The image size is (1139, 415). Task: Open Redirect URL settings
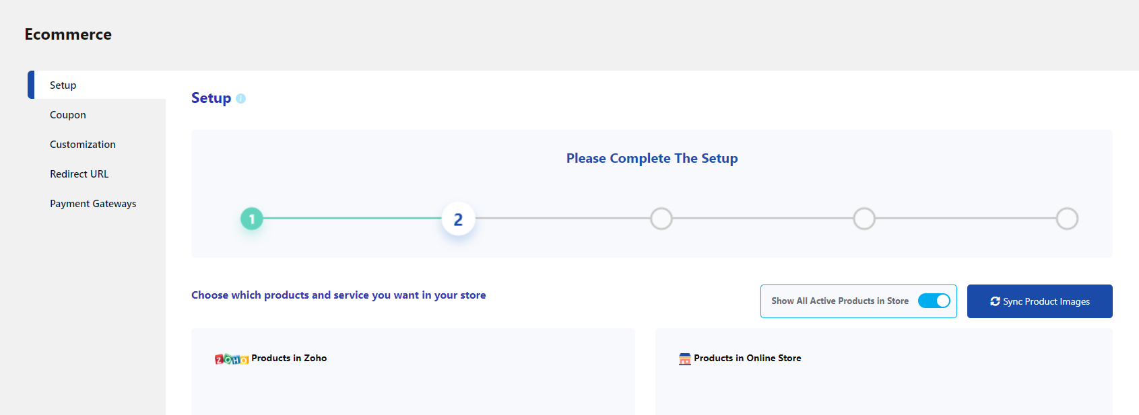click(79, 174)
